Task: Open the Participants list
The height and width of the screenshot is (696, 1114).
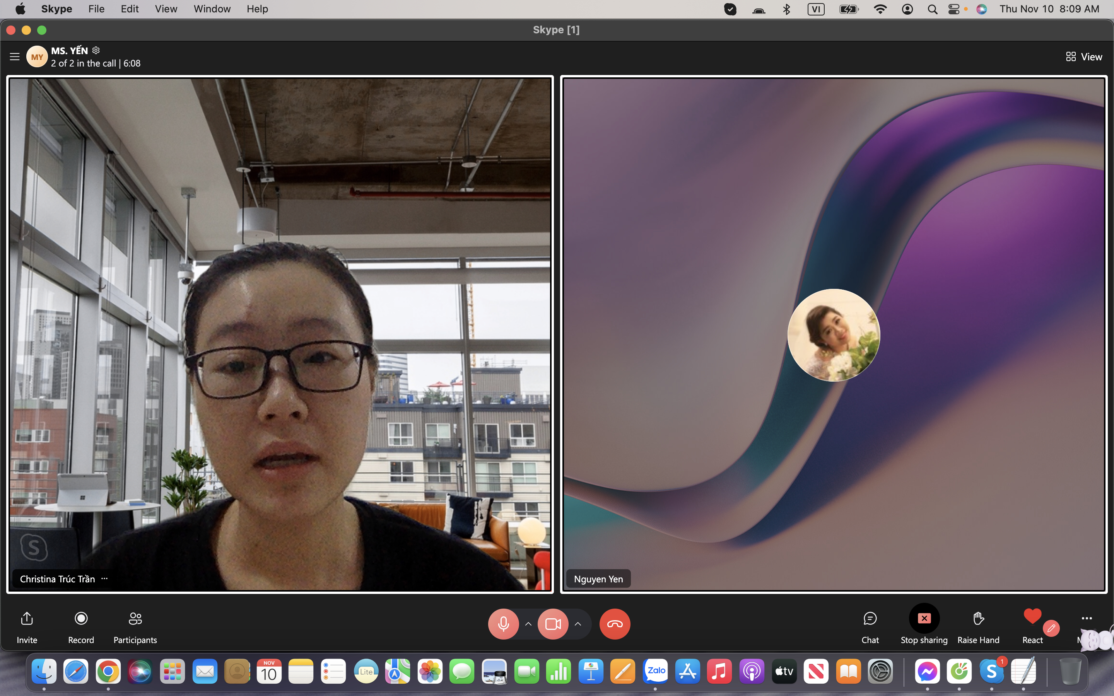Action: click(x=135, y=619)
